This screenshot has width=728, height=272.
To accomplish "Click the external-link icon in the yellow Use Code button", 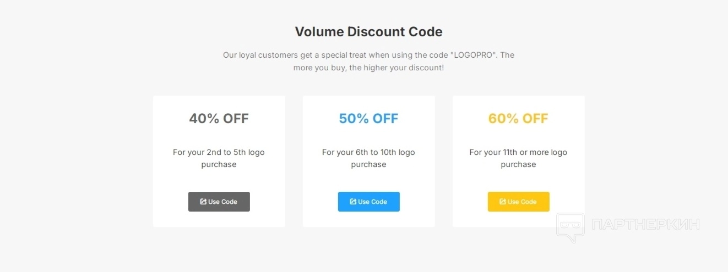I will (x=503, y=202).
